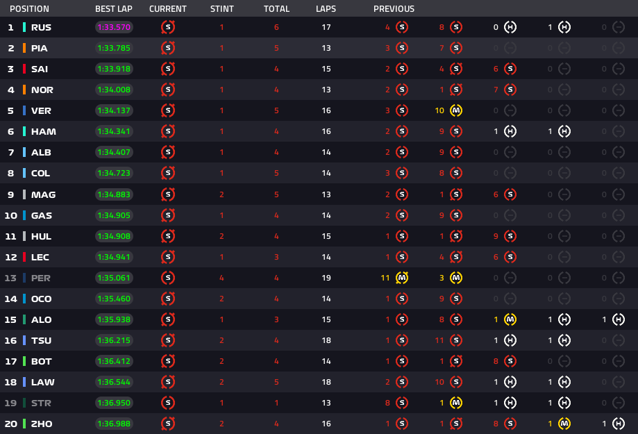The image size is (638, 434).
Task: Click ALO yellow medium tyre icon
Action: [x=510, y=319]
